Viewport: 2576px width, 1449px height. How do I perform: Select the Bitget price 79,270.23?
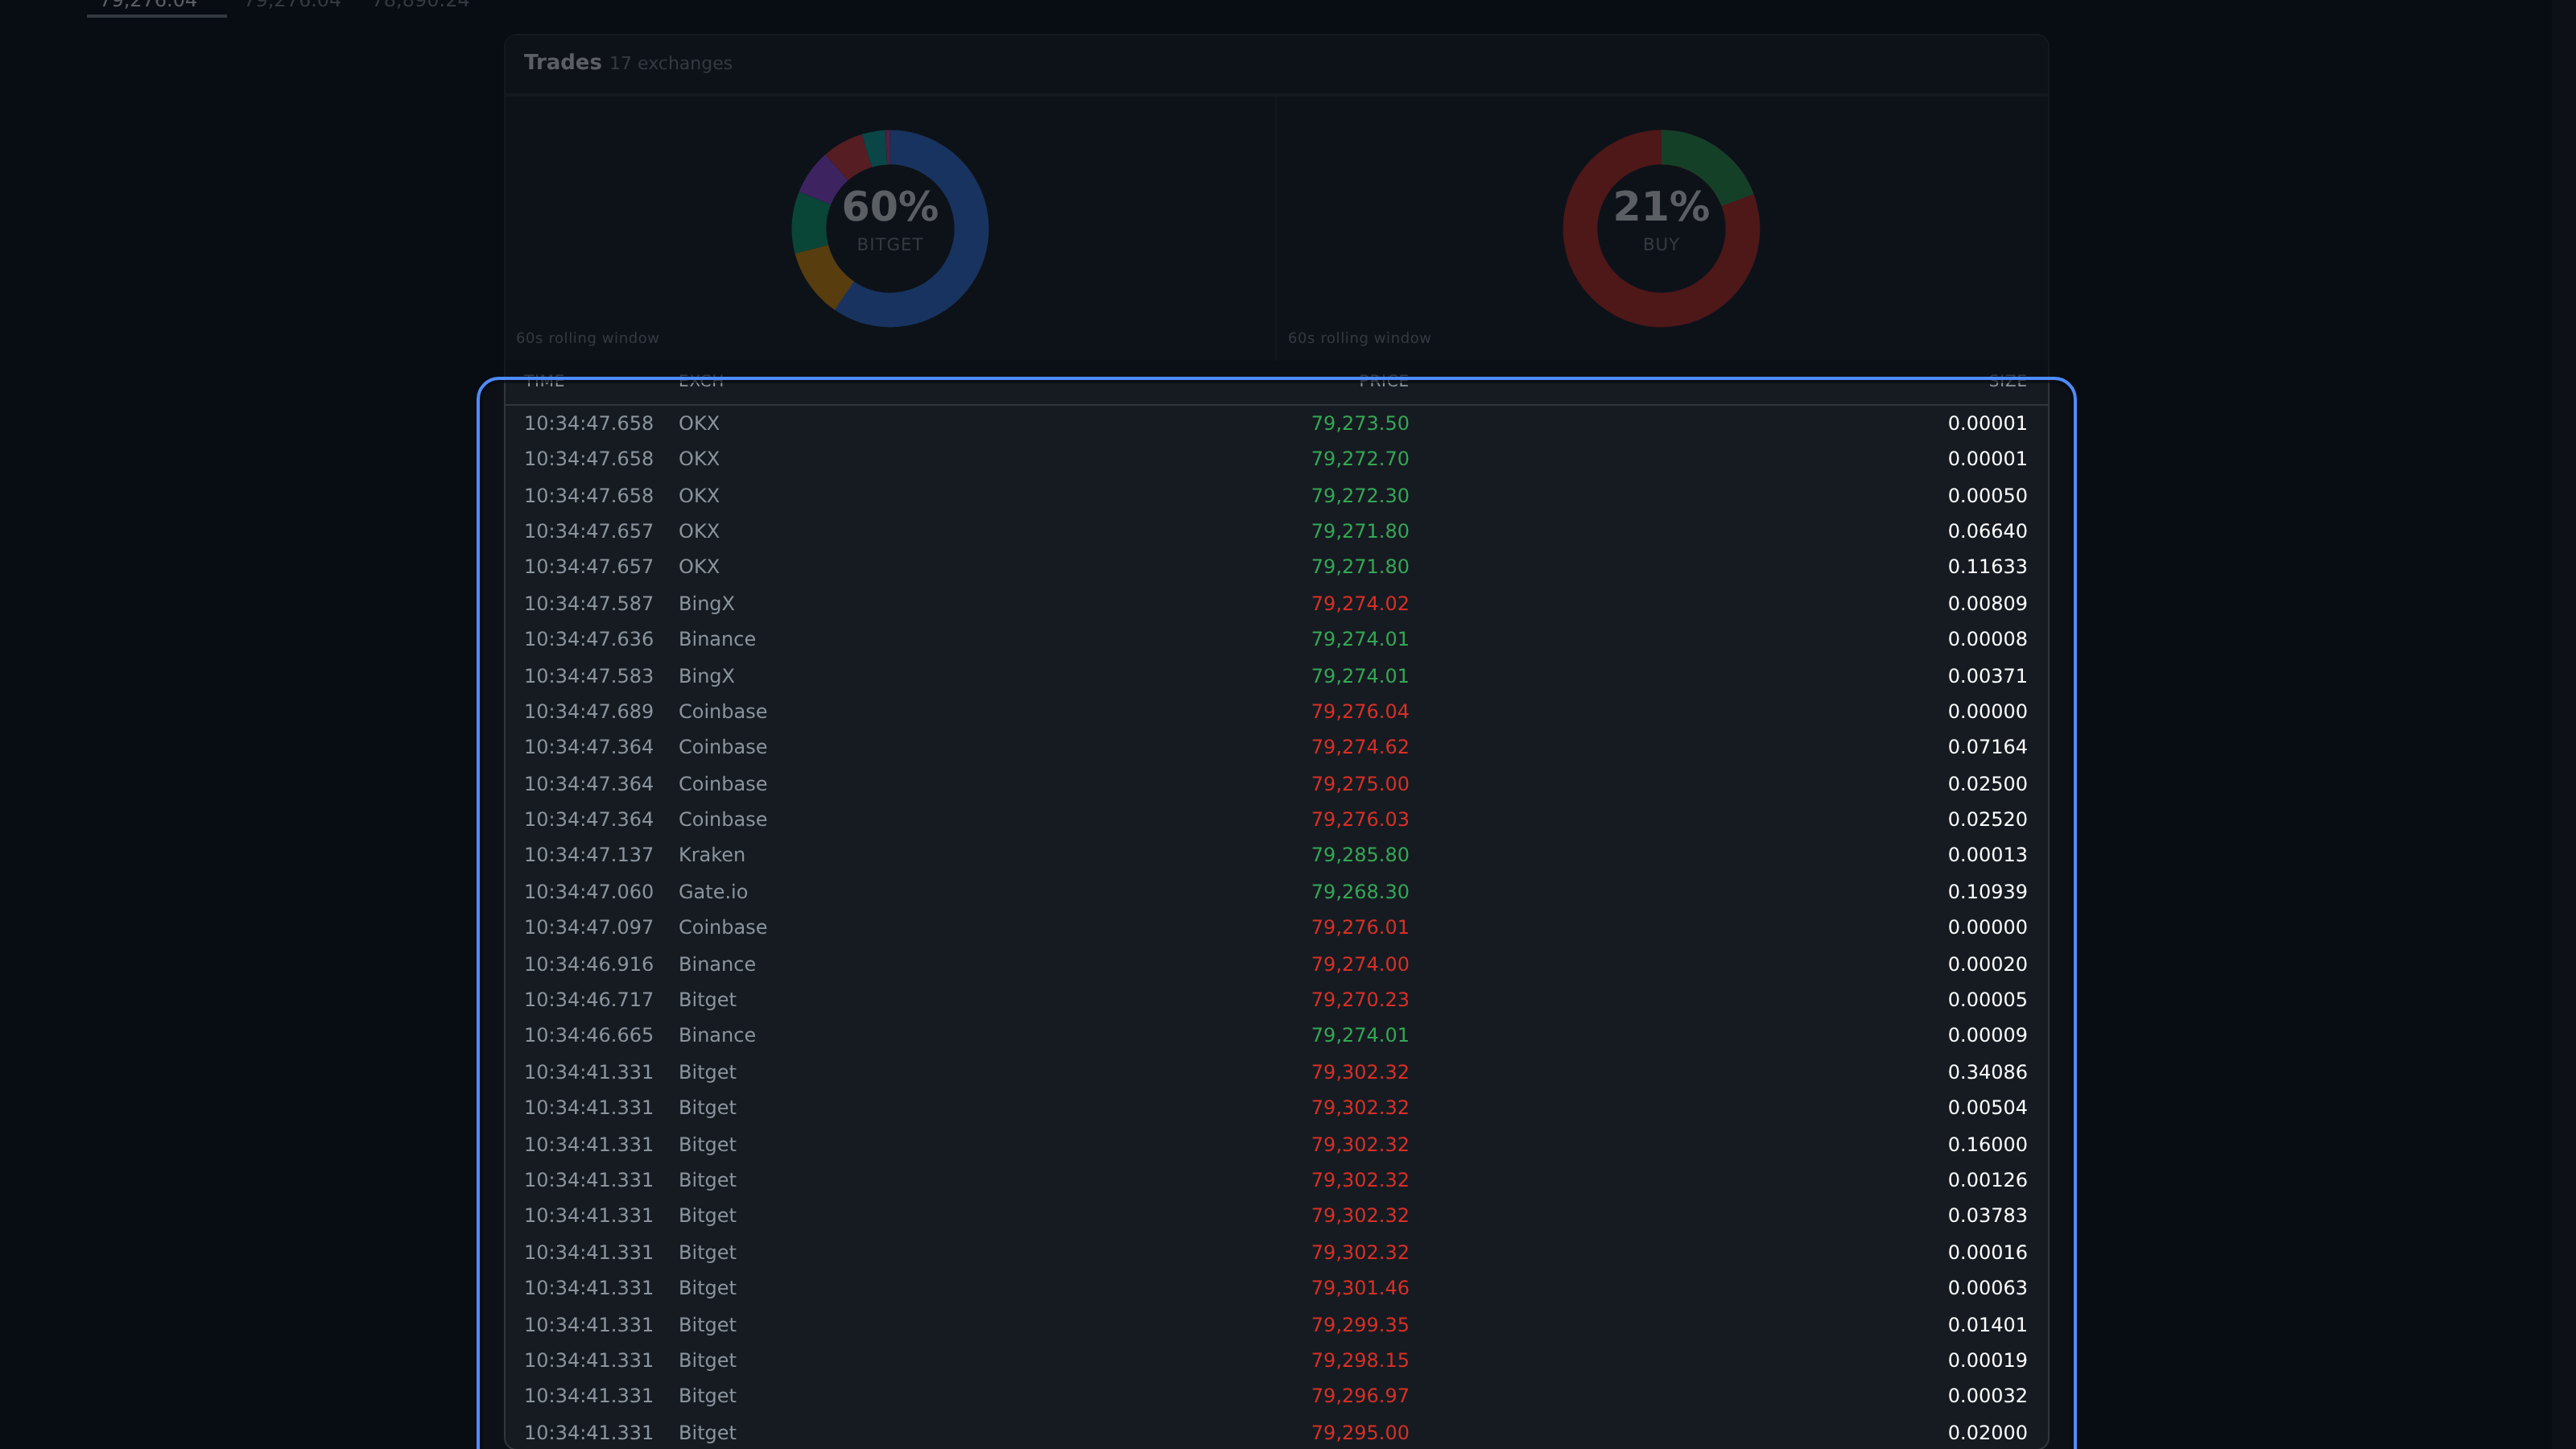pyautogui.click(x=1360, y=1000)
